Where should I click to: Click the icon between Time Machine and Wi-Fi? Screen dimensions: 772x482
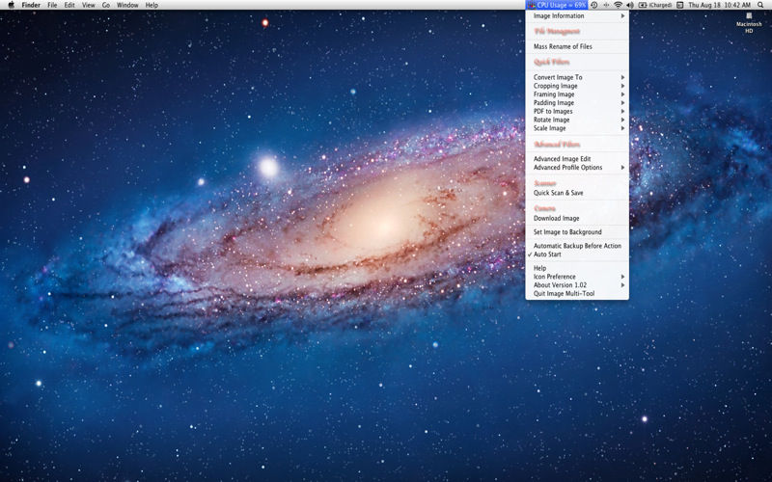pos(606,5)
